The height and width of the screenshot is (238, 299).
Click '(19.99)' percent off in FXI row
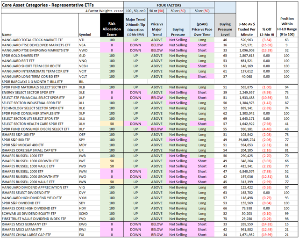[267, 235]
